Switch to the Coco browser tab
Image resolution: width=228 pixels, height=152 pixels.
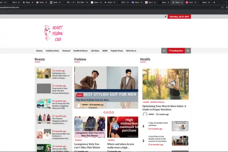tap(191, 2)
